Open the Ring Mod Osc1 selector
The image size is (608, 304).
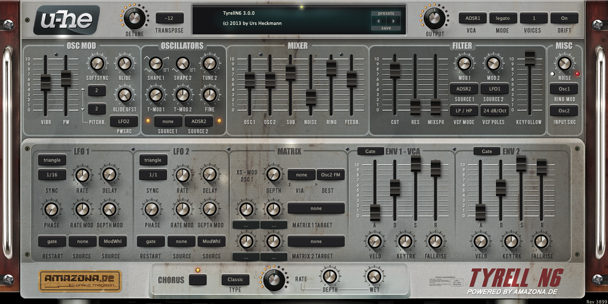[564, 89]
